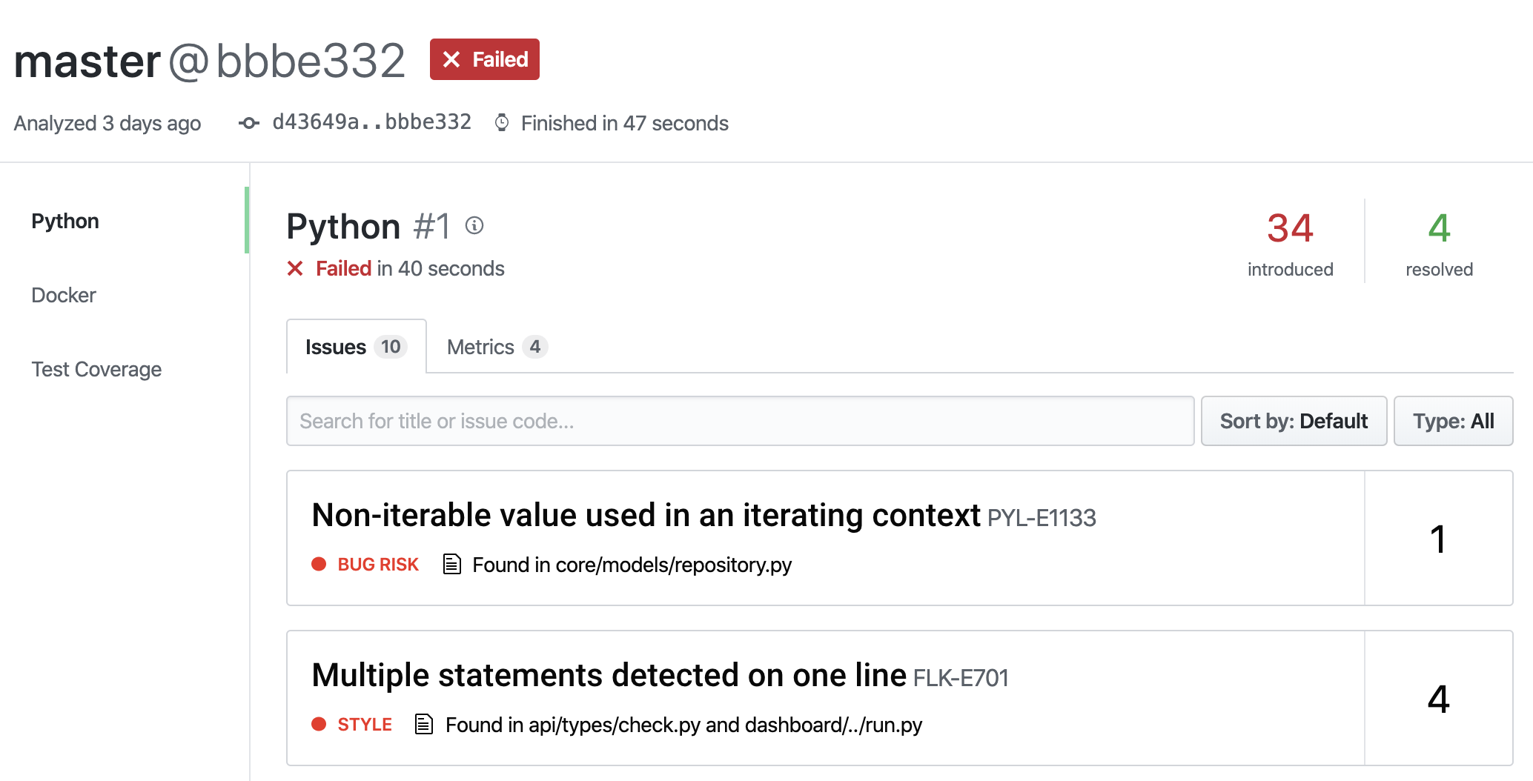This screenshot has height=781, width=1533.
Task: Open the Type: All filter dropdown
Action: pos(1453,421)
